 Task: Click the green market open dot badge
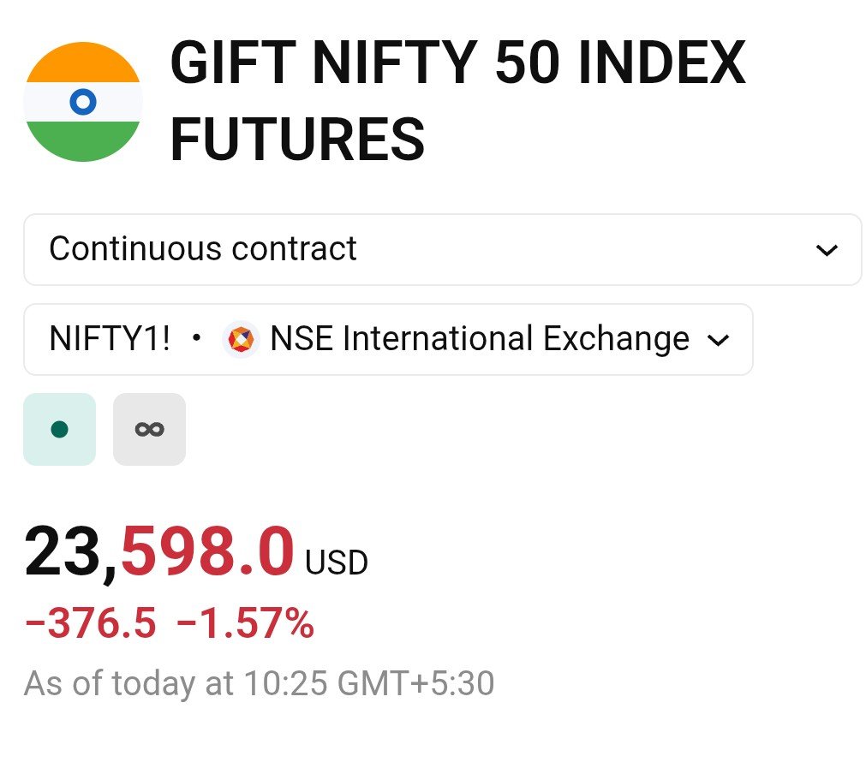coord(60,429)
